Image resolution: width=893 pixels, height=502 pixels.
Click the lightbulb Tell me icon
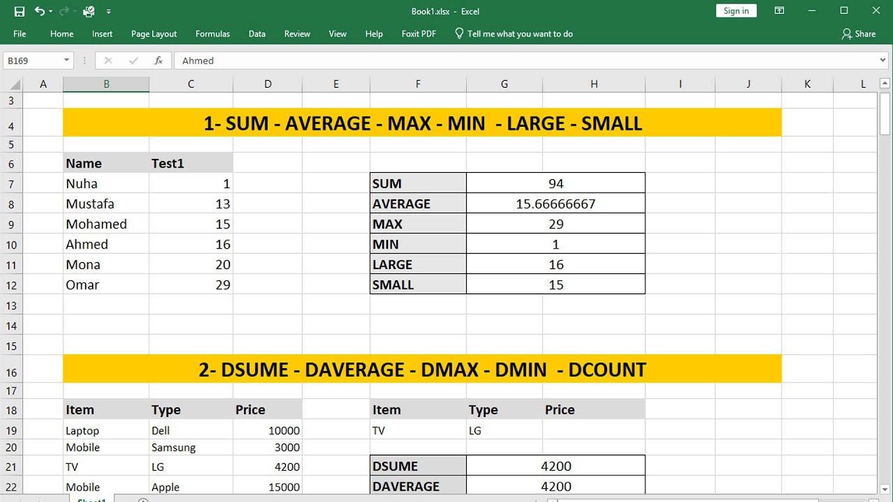458,33
